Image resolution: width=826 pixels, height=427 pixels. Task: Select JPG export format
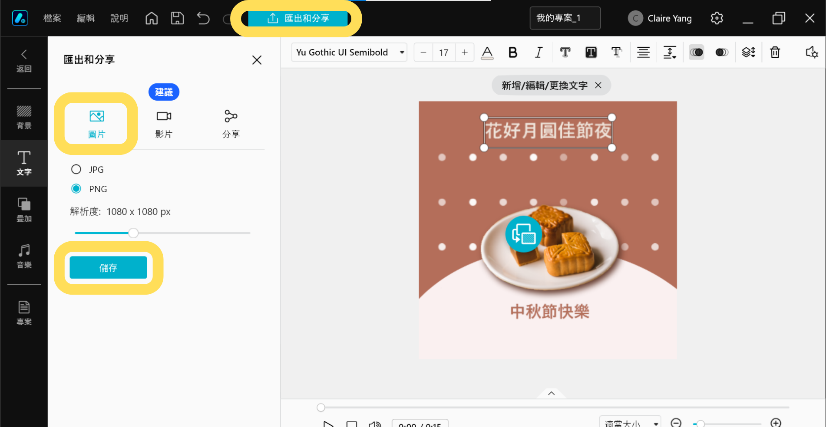76,169
